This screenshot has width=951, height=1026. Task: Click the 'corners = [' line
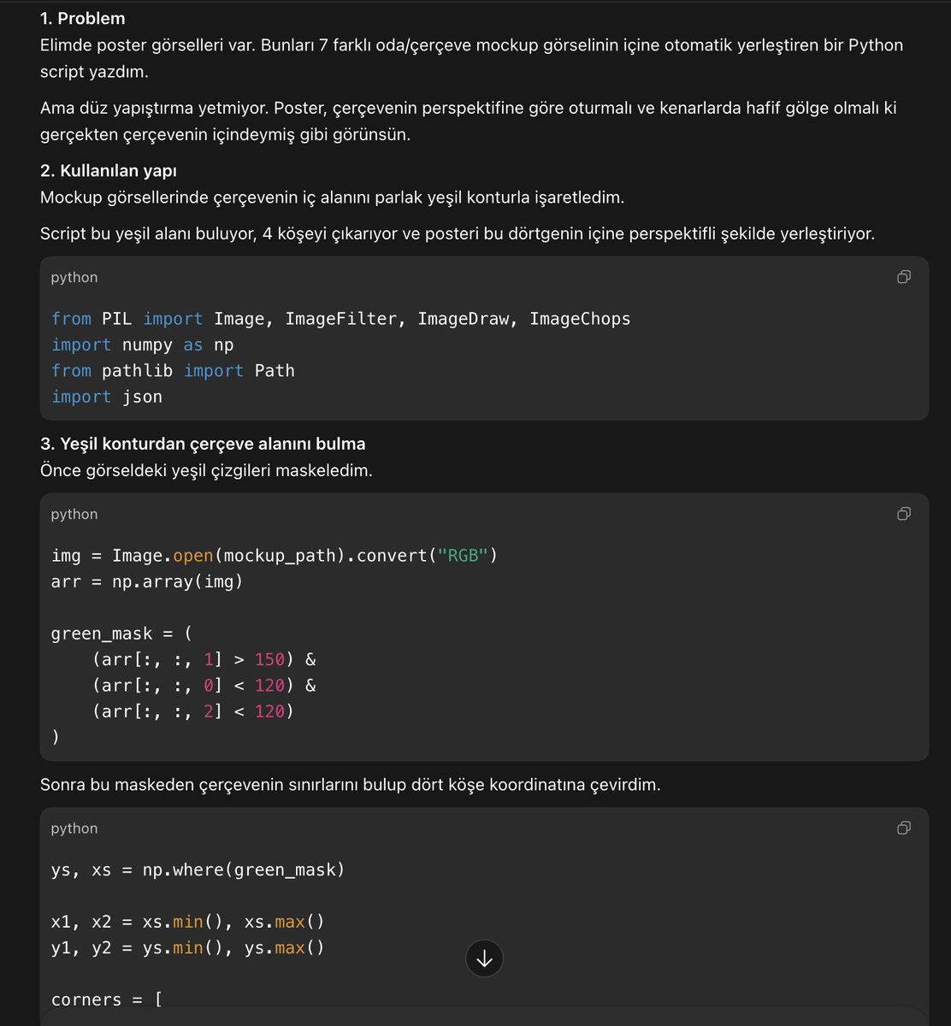tap(107, 999)
